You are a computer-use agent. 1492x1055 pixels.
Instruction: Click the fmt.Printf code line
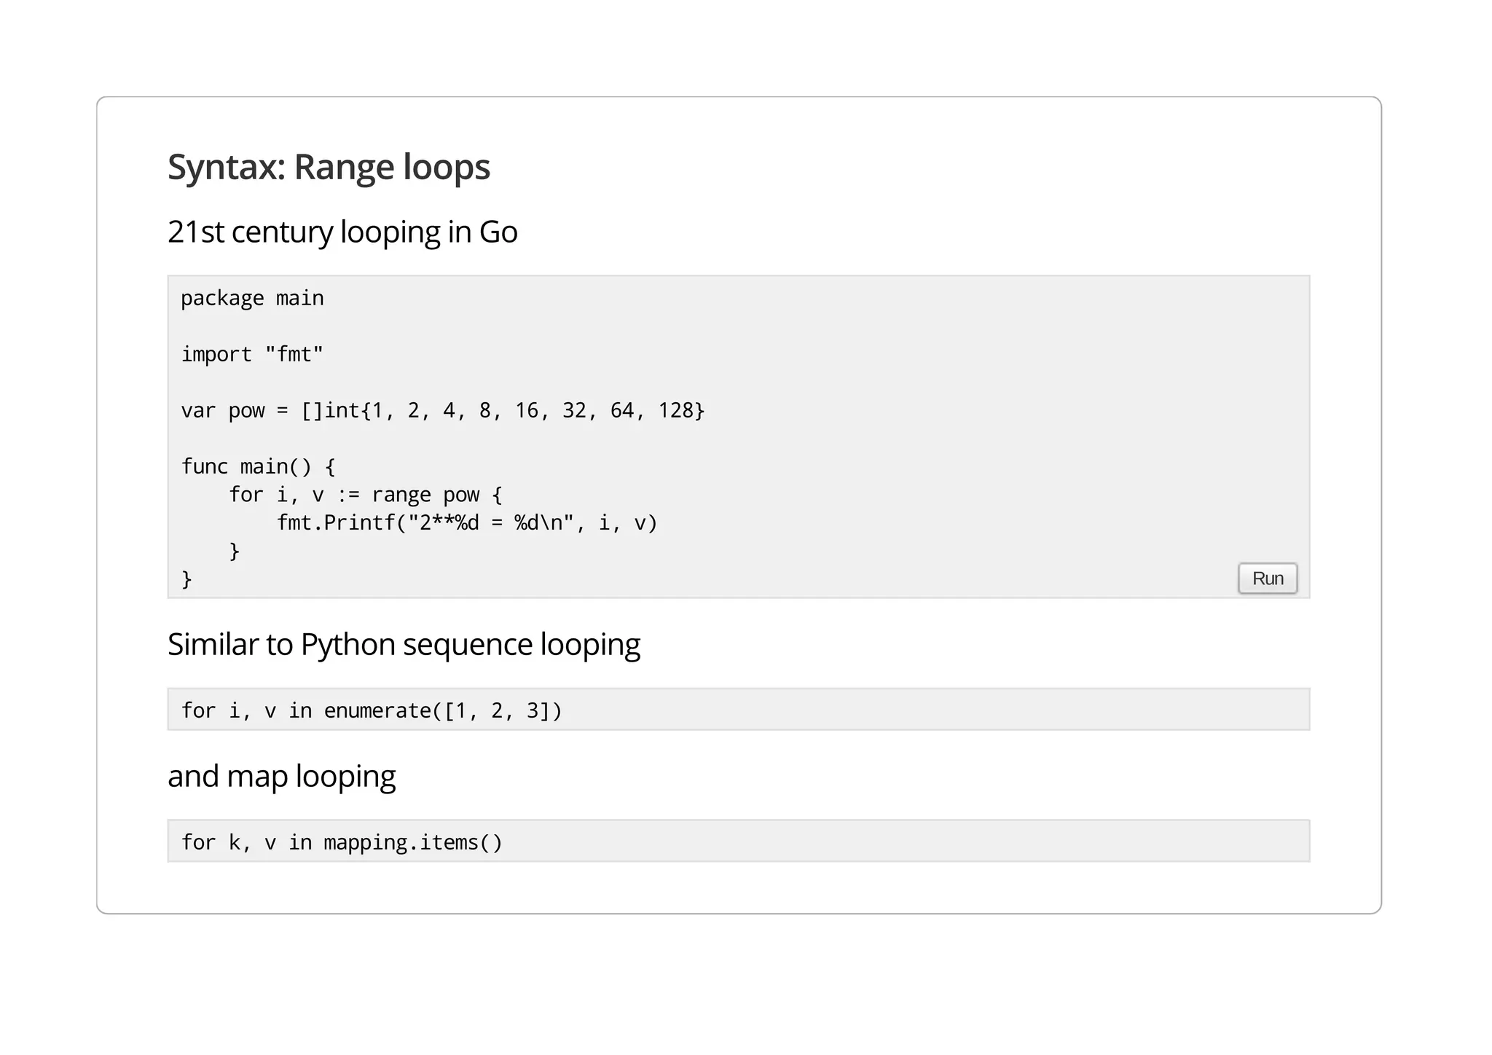pos(467,523)
